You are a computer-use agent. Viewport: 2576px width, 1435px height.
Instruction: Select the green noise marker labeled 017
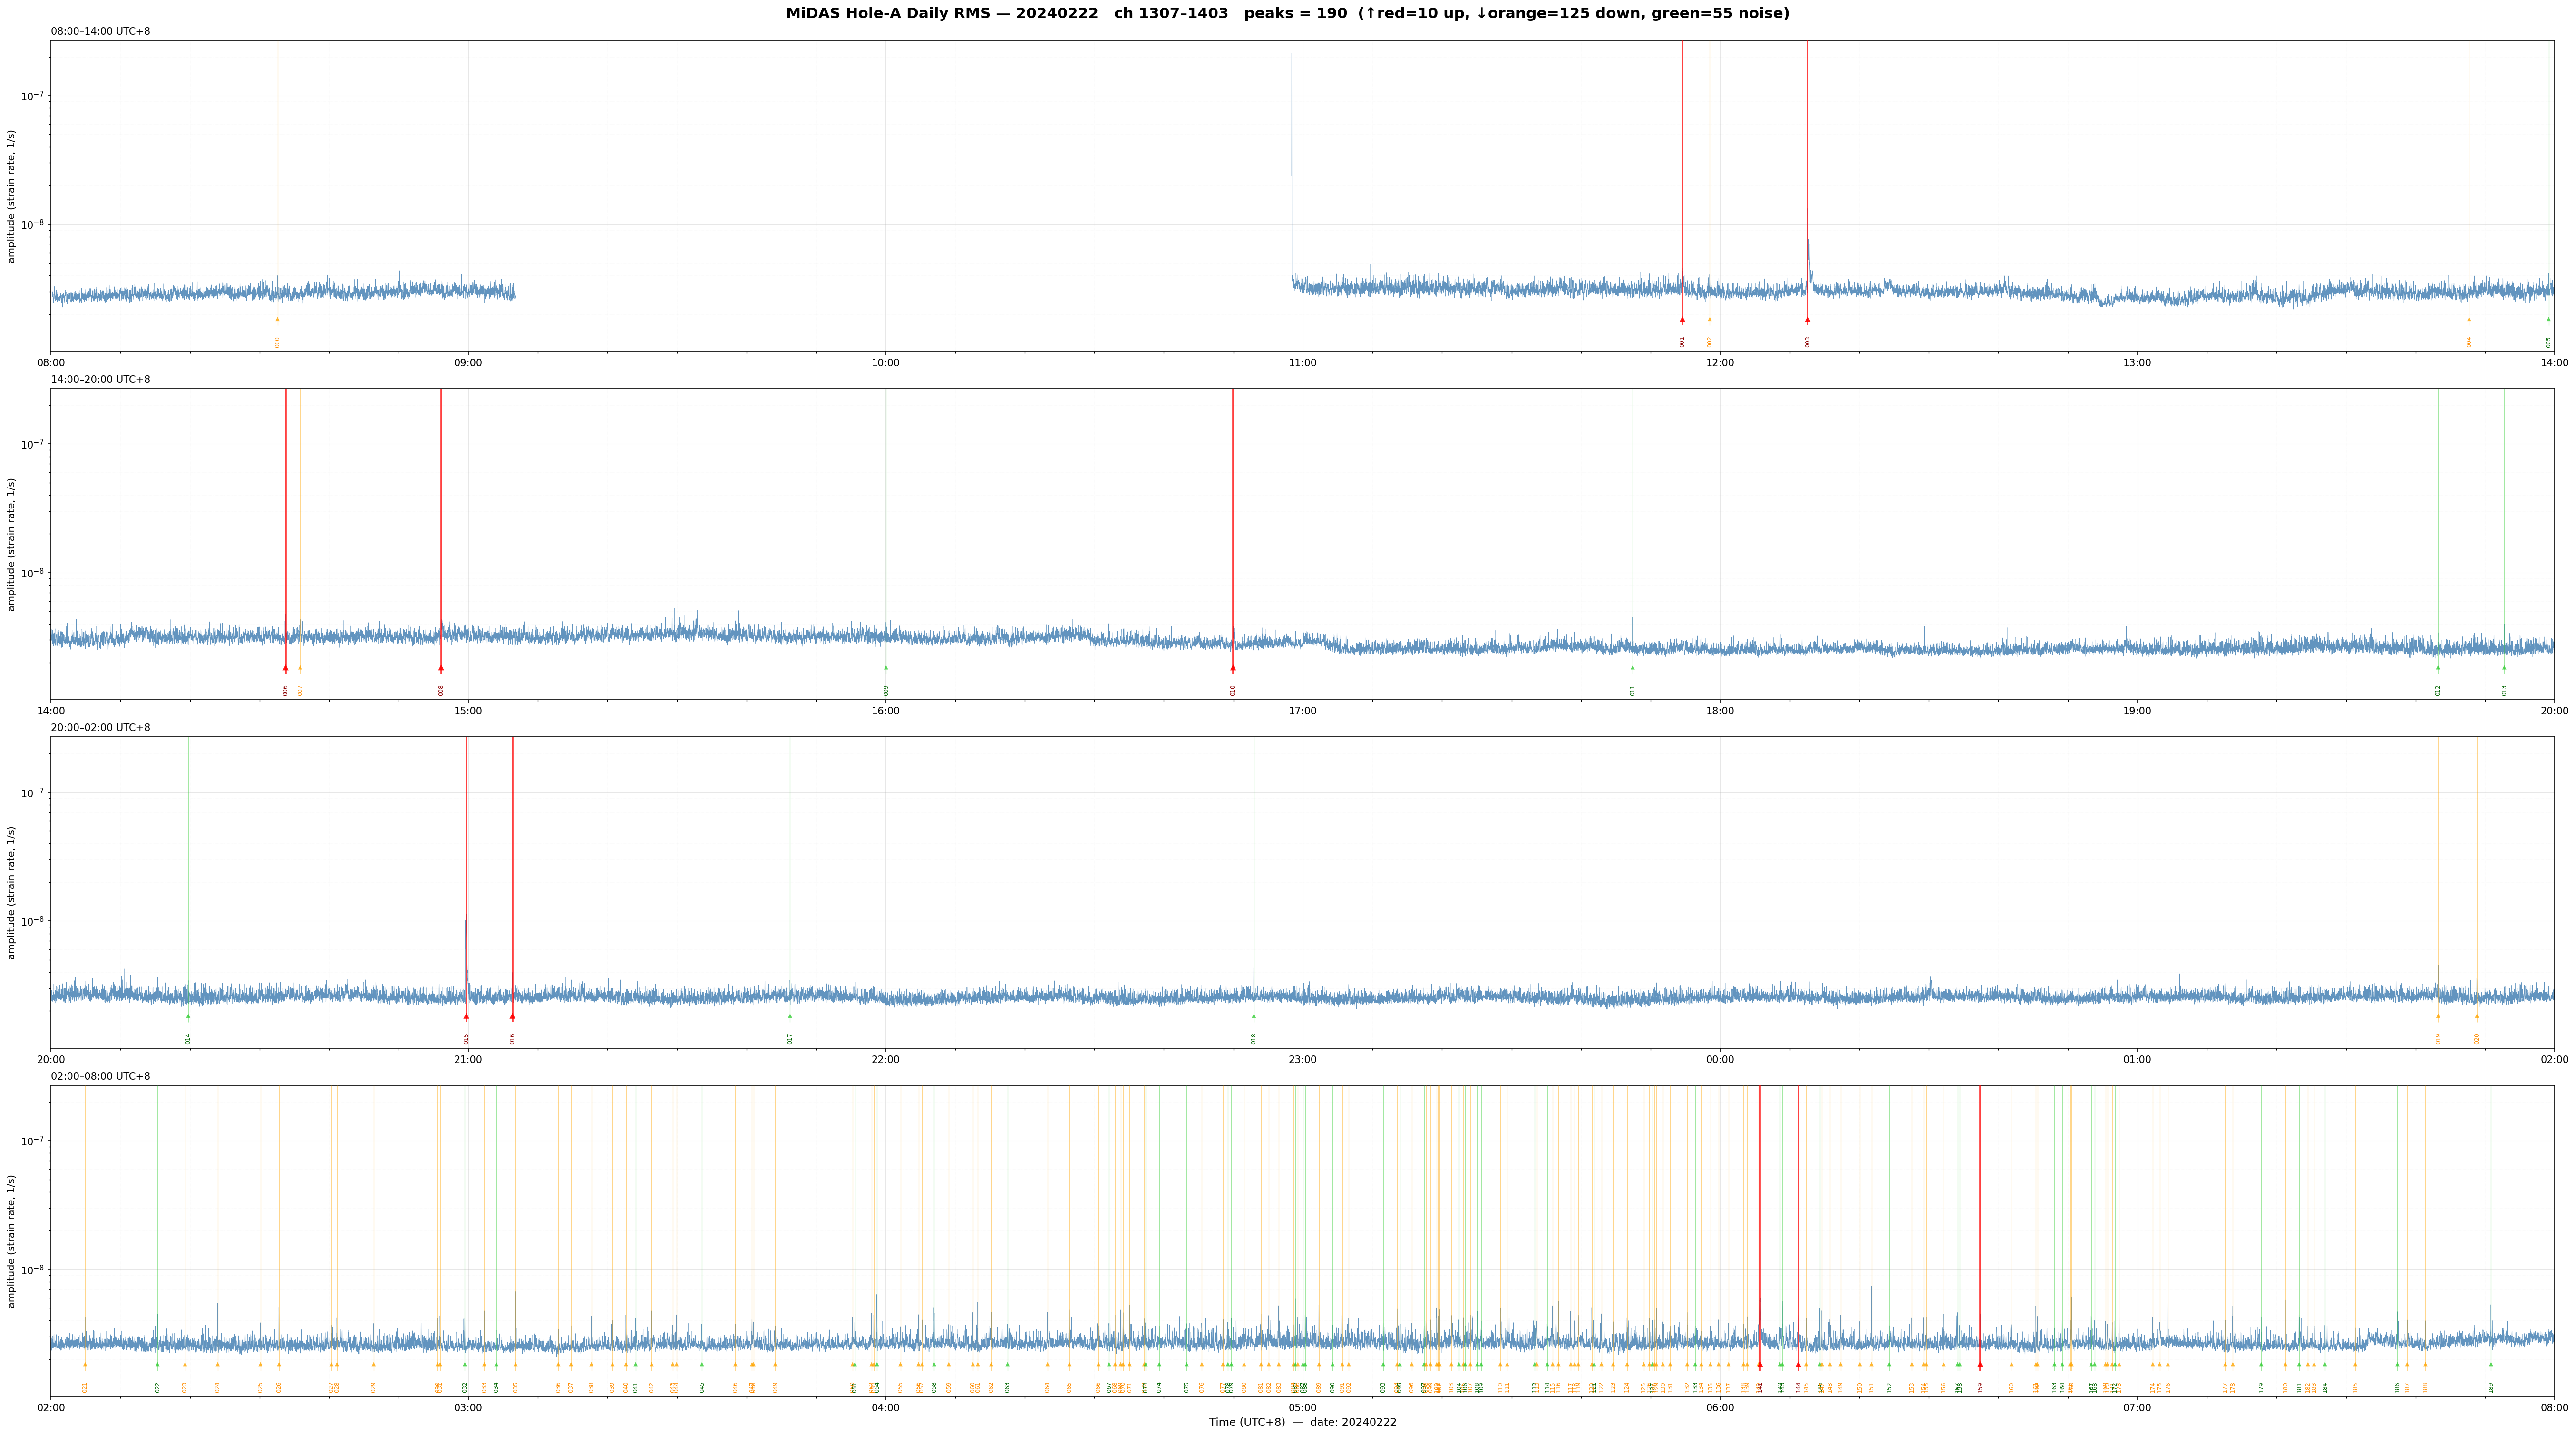790,1016
